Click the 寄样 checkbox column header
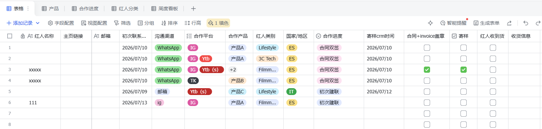Viewport: 542px width, 129px height. [463, 36]
